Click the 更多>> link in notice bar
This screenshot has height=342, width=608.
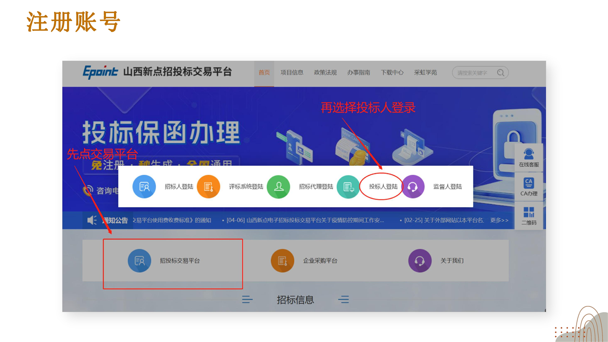pyautogui.click(x=499, y=220)
